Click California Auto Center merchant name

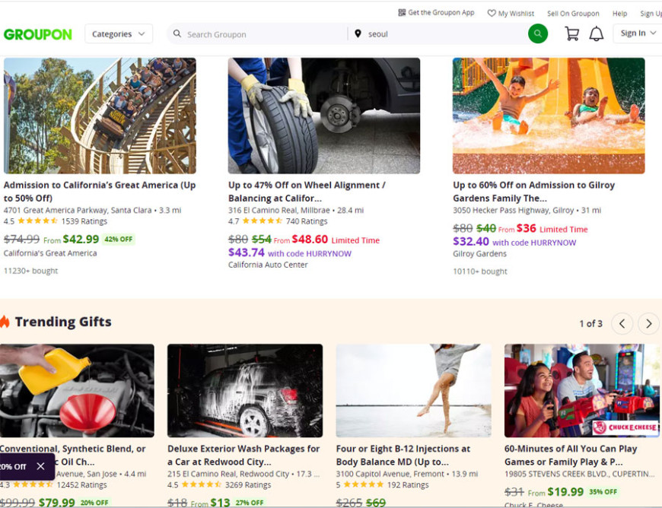(x=268, y=265)
